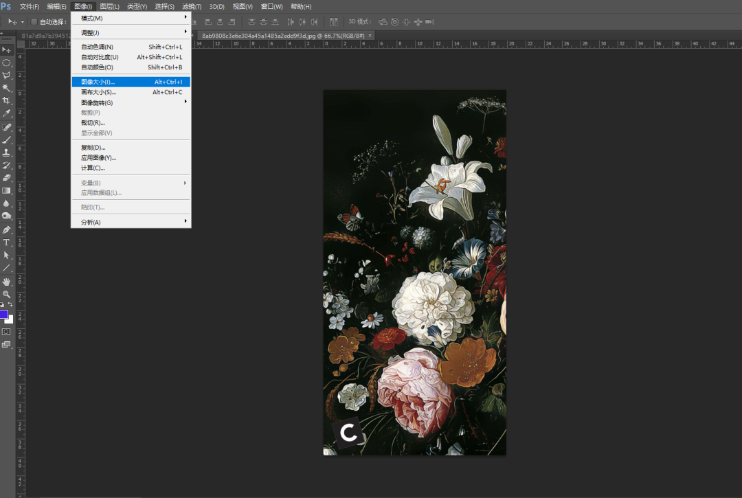Image resolution: width=742 pixels, height=498 pixels.
Task: Select the Magic Wand tool
Action: 6,88
